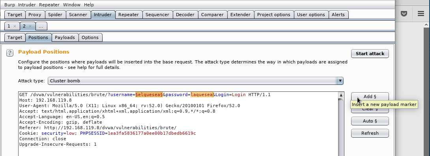Open the Window menu

(71, 5)
